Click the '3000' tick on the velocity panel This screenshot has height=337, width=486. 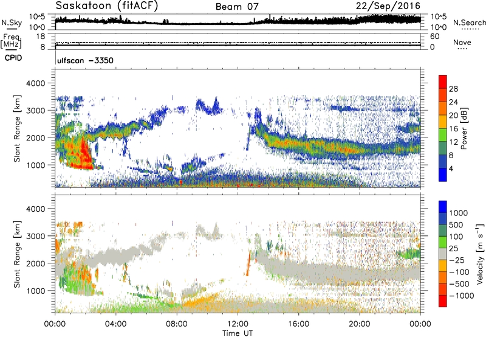coord(35,236)
